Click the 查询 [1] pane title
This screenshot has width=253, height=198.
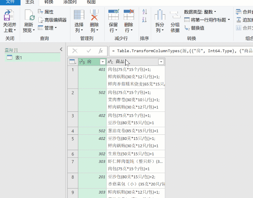pos(11,50)
